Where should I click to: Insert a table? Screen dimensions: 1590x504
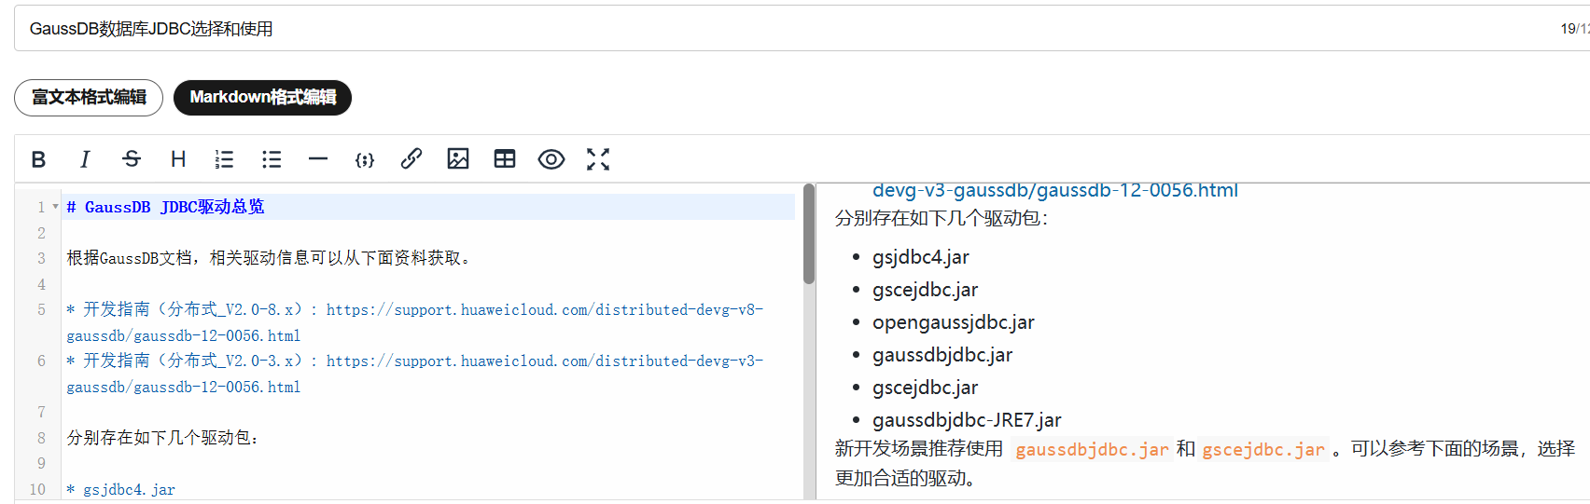[505, 159]
